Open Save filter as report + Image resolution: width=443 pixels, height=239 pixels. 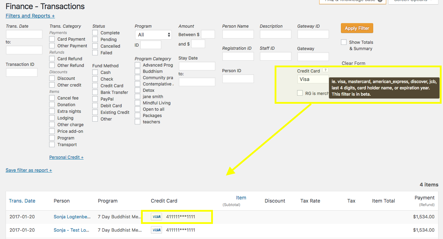point(29,170)
